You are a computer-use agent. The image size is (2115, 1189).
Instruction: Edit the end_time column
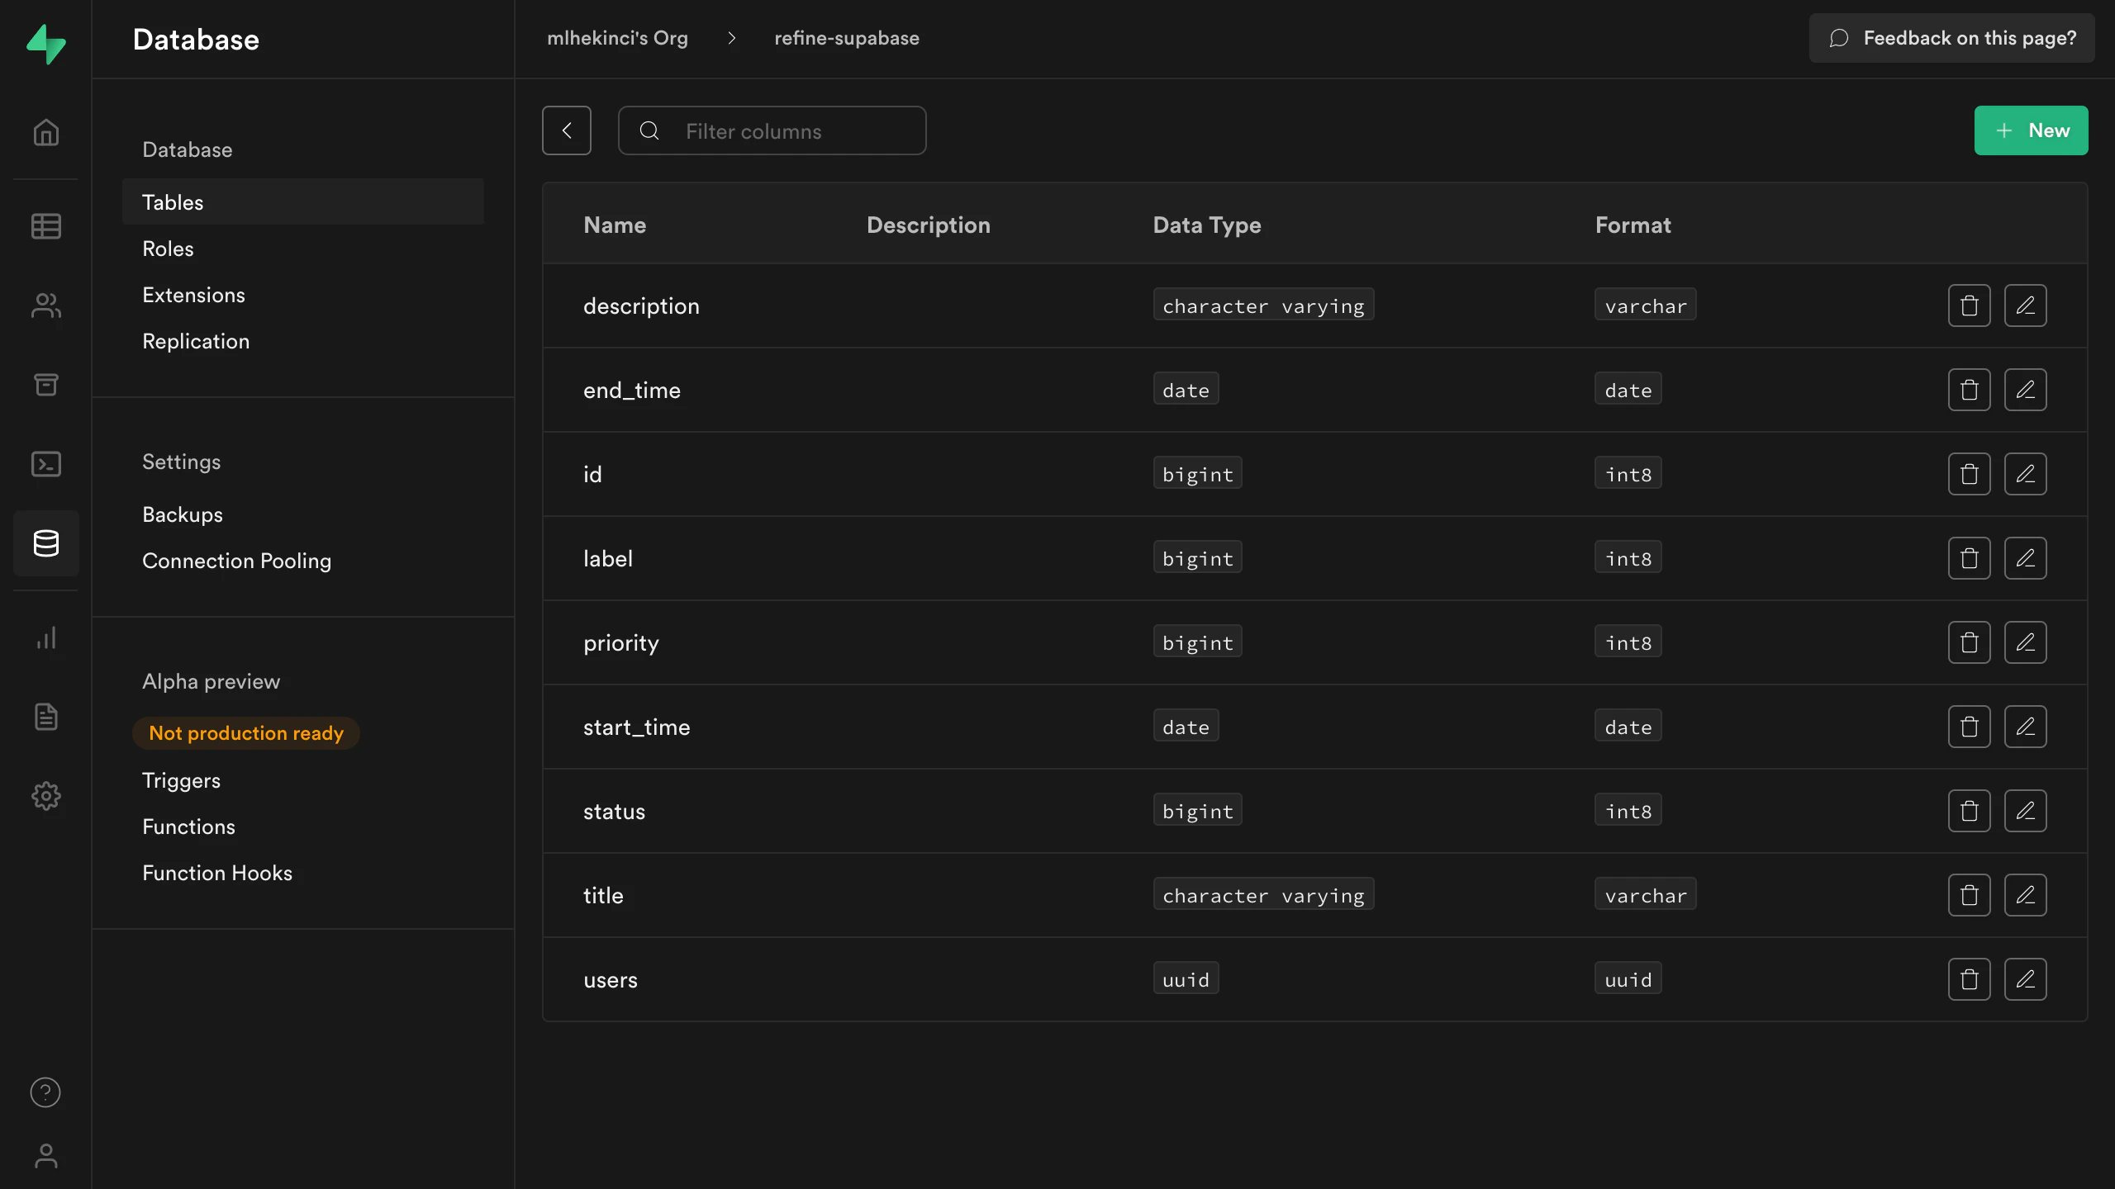click(2025, 390)
